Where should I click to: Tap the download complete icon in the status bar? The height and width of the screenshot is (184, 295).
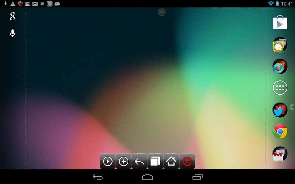pyautogui.click(x=6, y=4)
